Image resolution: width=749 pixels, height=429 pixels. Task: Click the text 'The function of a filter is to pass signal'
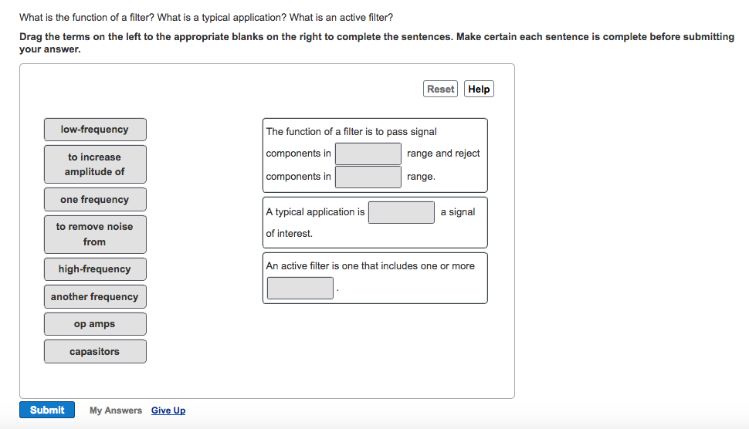coord(351,132)
